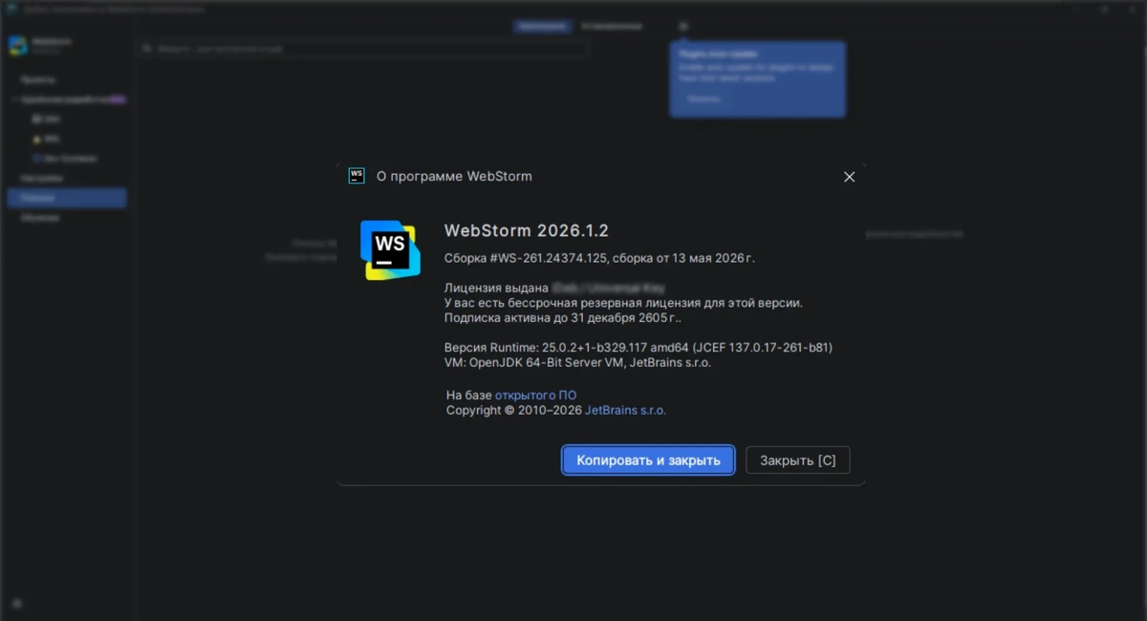
Task: Click the 'Лицензия выдана' line
Action: [554, 288]
